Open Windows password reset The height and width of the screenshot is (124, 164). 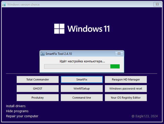(x=126, y=89)
